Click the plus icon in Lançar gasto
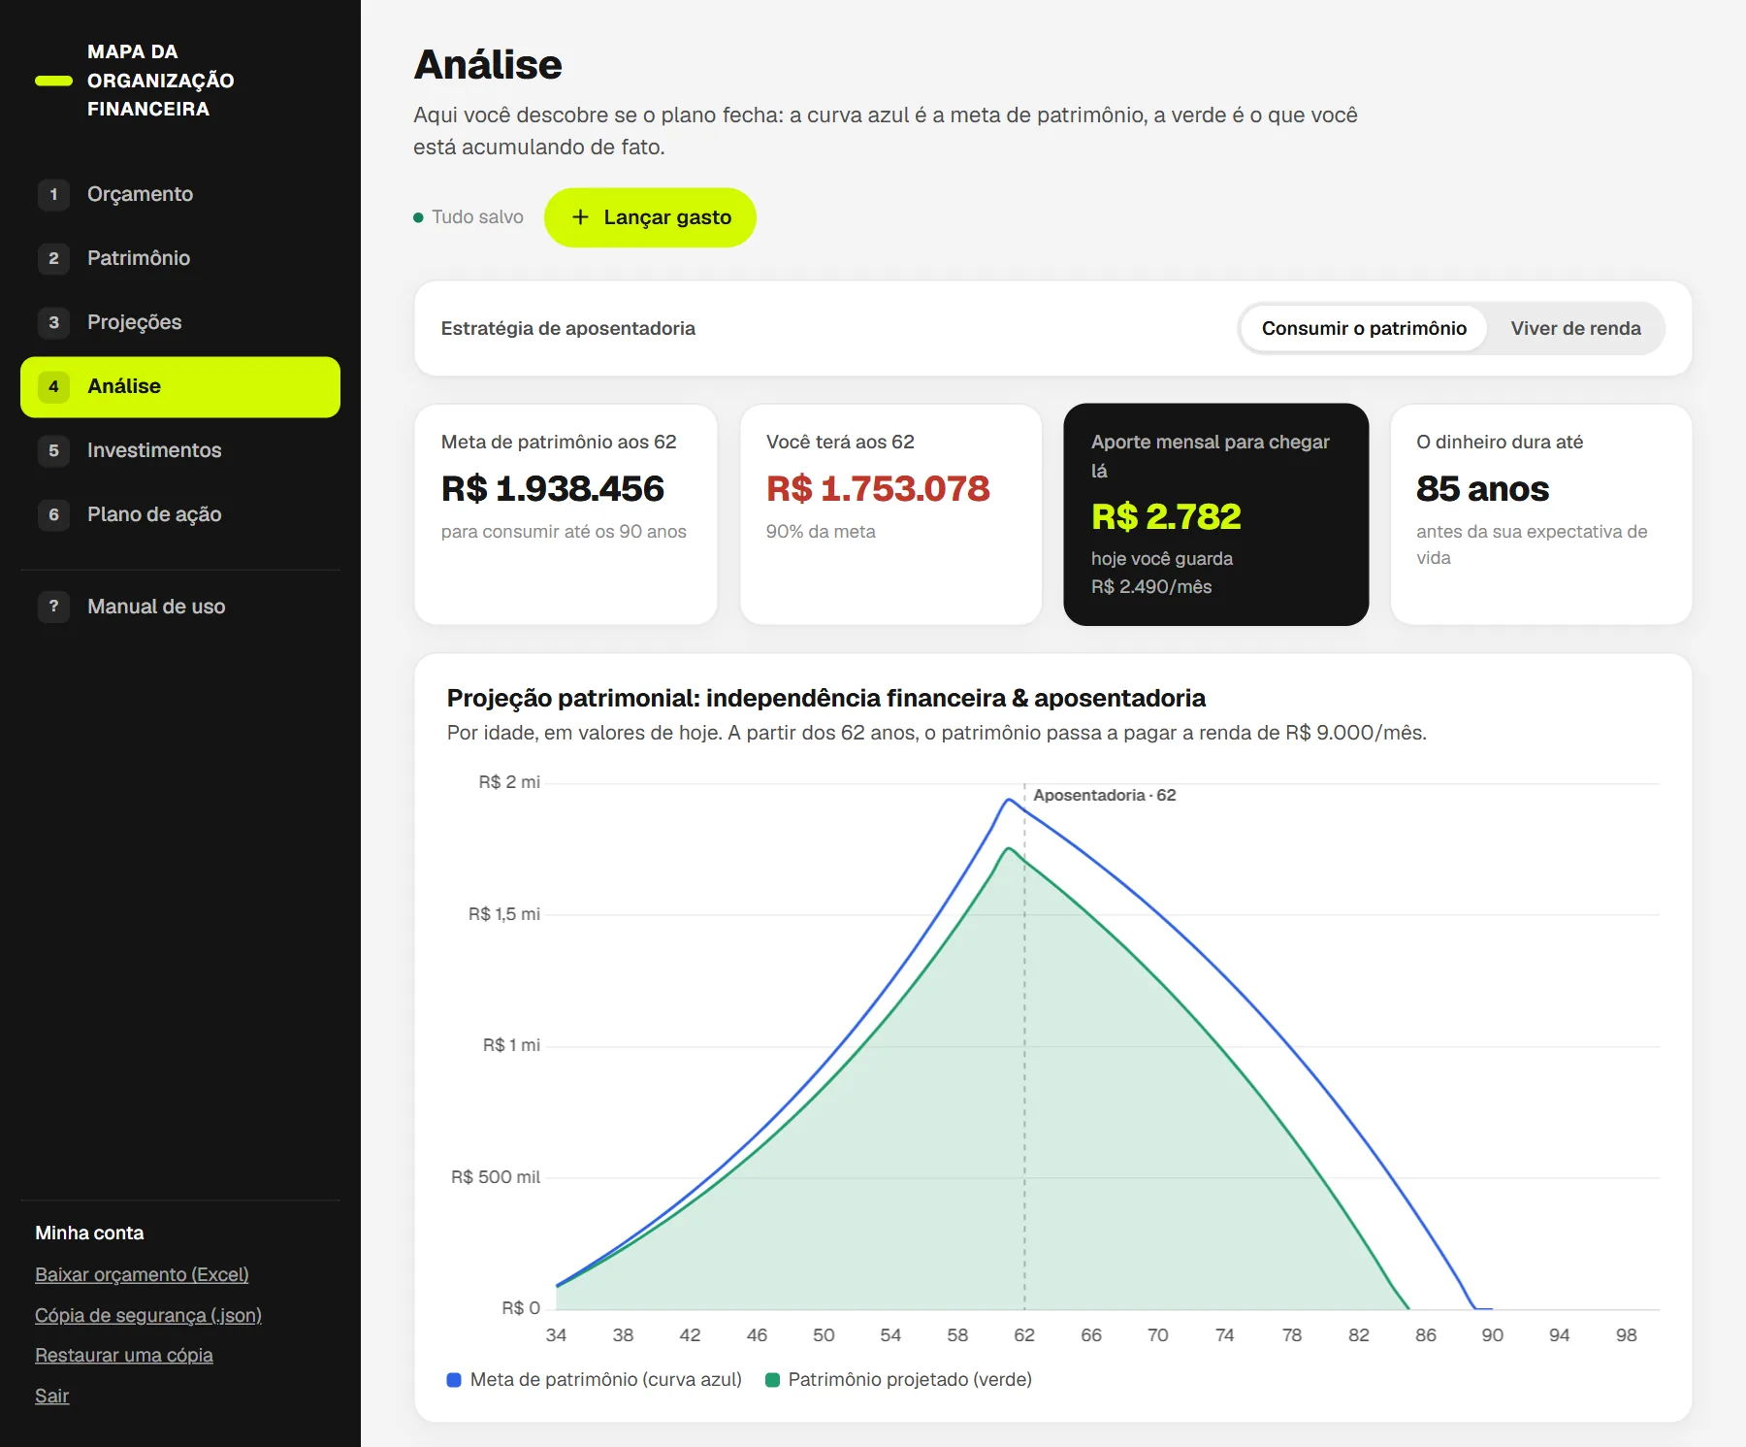The image size is (1746, 1447). [x=580, y=217]
